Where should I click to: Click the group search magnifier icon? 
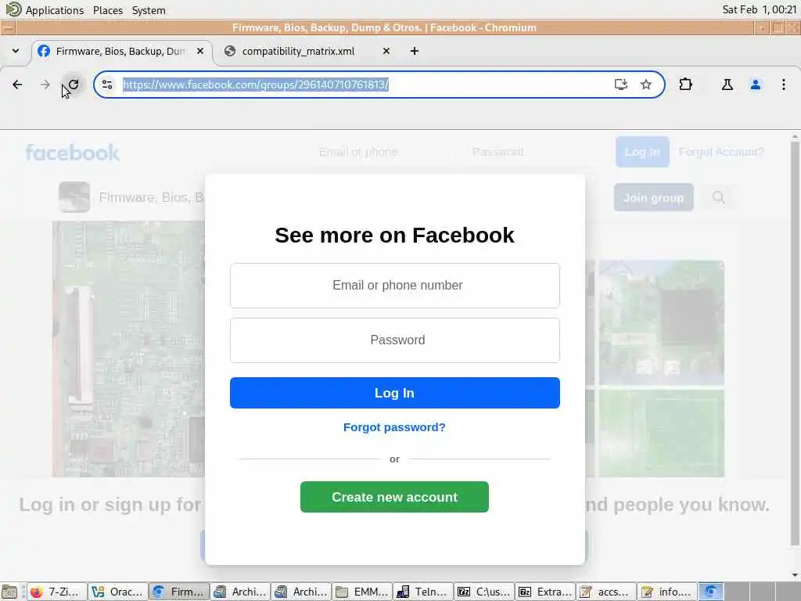(x=718, y=197)
